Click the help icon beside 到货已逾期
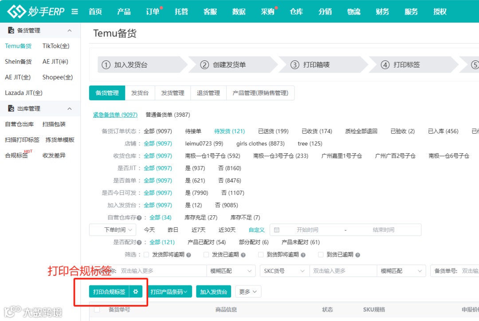 click(357, 254)
